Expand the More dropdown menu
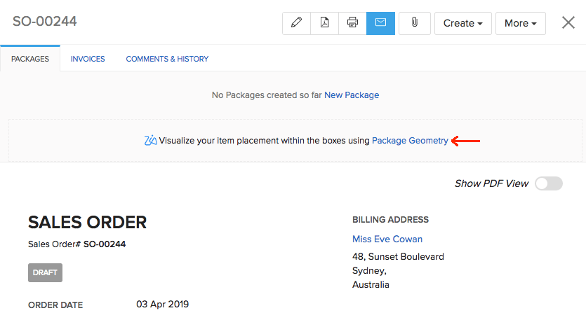This screenshot has height=320, width=586. coord(520,23)
